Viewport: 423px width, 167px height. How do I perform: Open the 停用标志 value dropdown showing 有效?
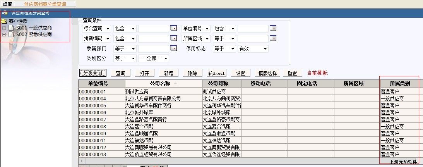coord(253,49)
